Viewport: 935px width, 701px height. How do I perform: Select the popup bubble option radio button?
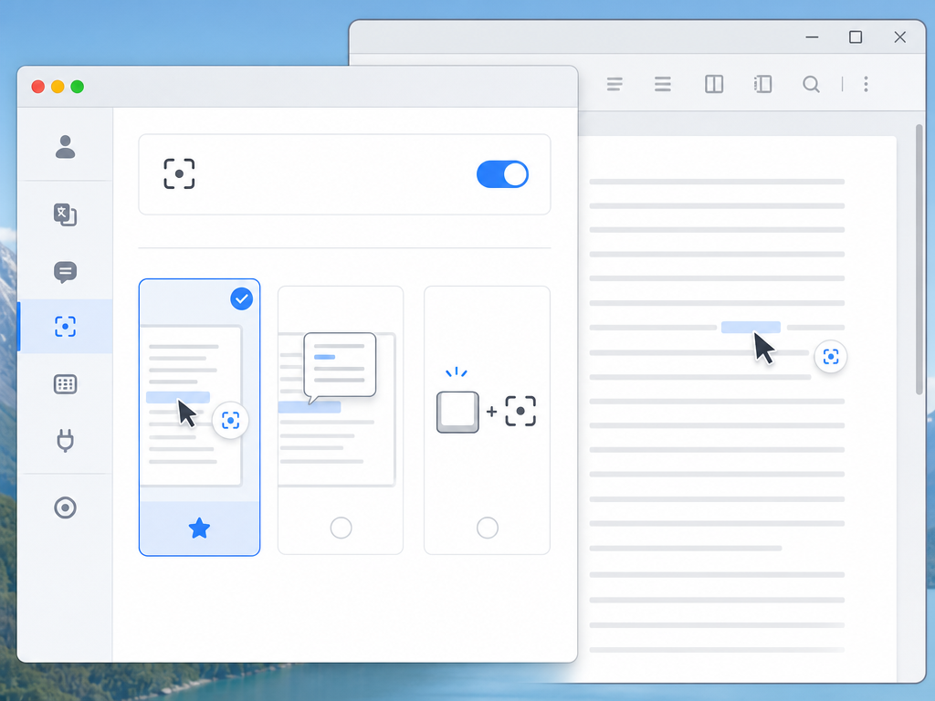coord(341,528)
